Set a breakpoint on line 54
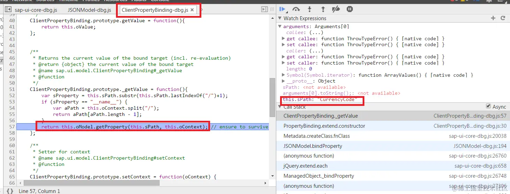 click(12, 108)
